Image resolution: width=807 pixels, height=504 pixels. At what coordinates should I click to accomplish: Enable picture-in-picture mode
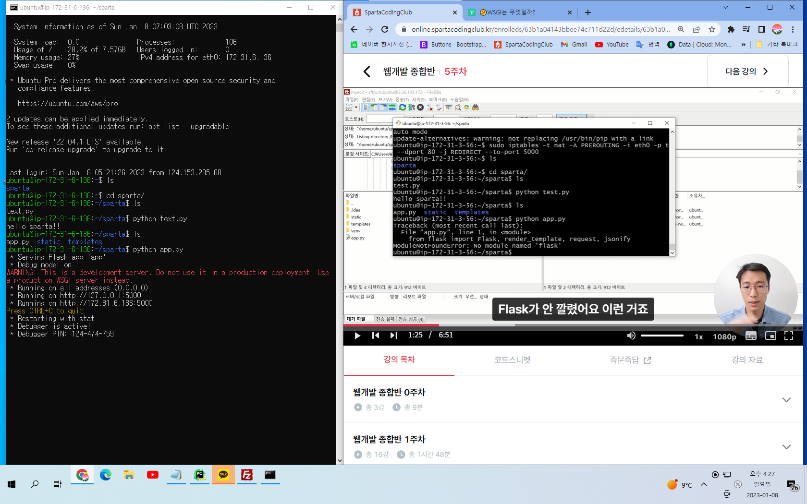(770, 336)
